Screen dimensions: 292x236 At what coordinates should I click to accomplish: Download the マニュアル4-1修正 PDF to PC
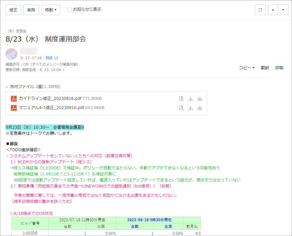[191, 108]
